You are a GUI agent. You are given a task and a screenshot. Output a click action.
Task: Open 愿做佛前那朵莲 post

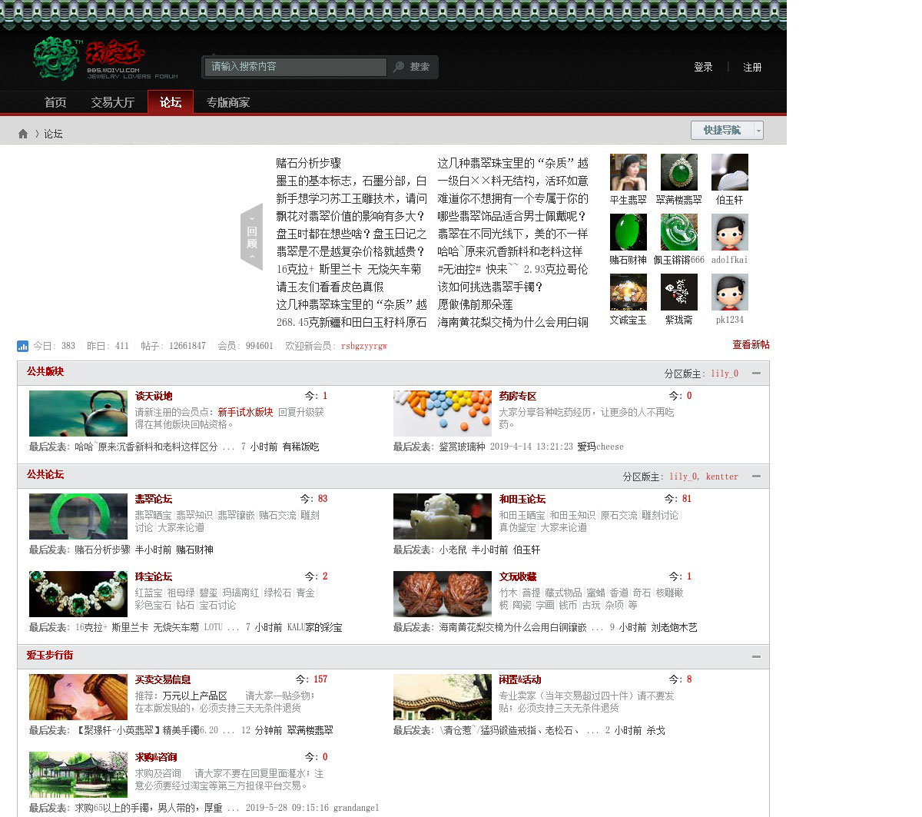pyautogui.click(x=476, y=304)
